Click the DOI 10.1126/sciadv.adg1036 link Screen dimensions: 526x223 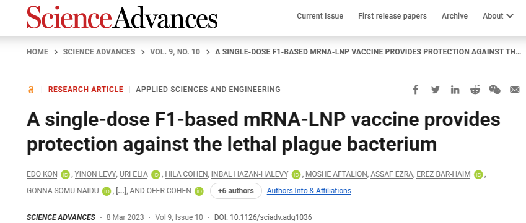[x=263, y=217]
